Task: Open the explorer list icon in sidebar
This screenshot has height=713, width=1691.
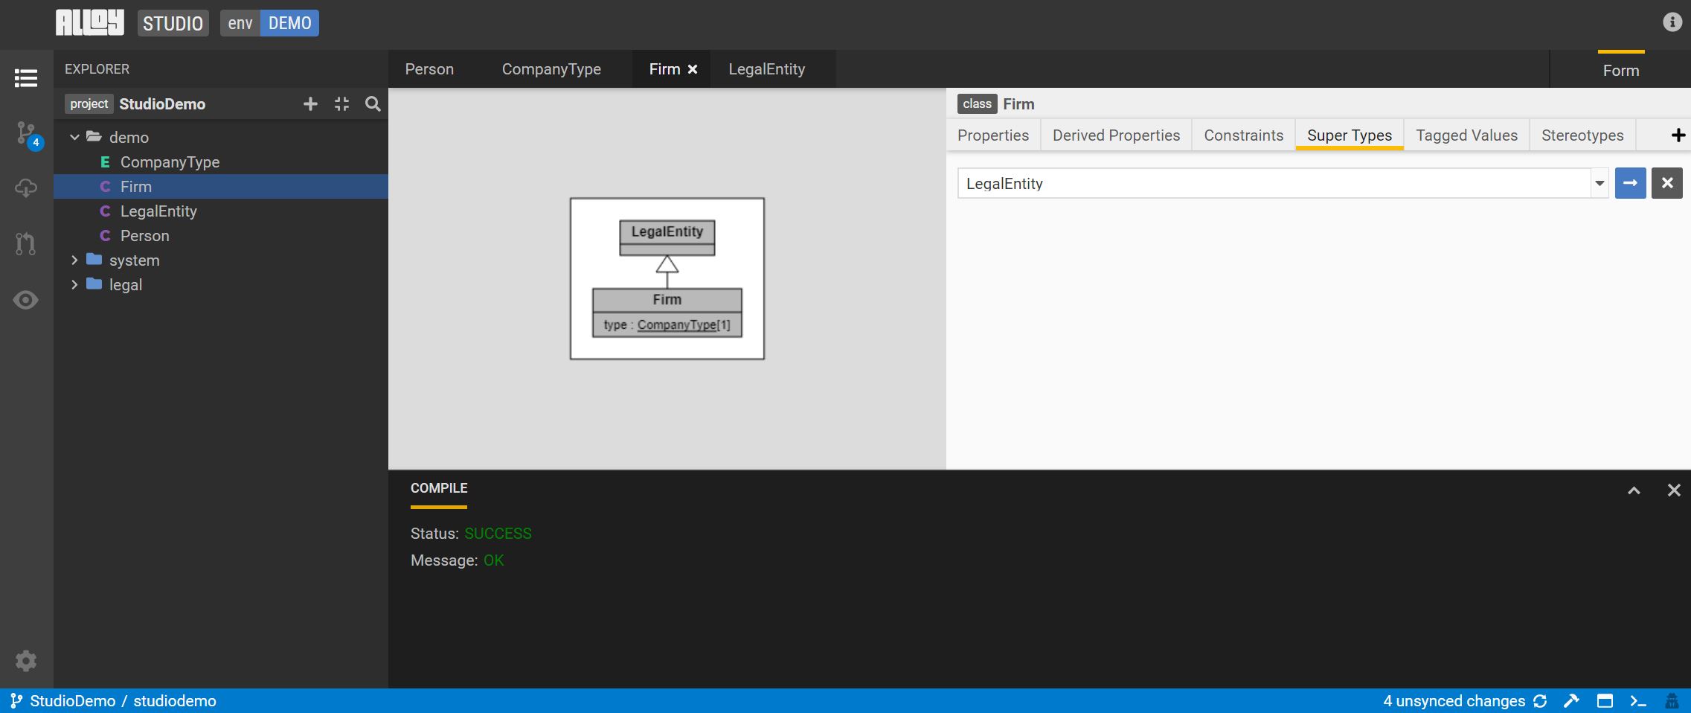Action: [26, 78]
